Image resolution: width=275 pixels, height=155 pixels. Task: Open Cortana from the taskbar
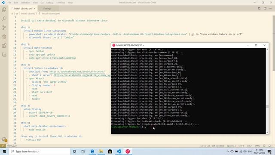pos(74,151)
